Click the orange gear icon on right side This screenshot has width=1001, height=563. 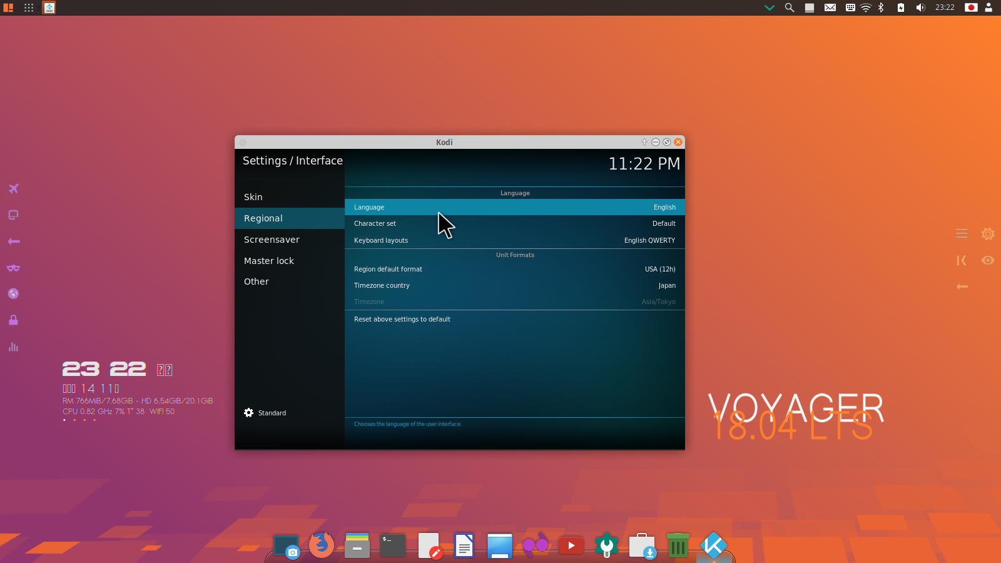pos(988,234)
